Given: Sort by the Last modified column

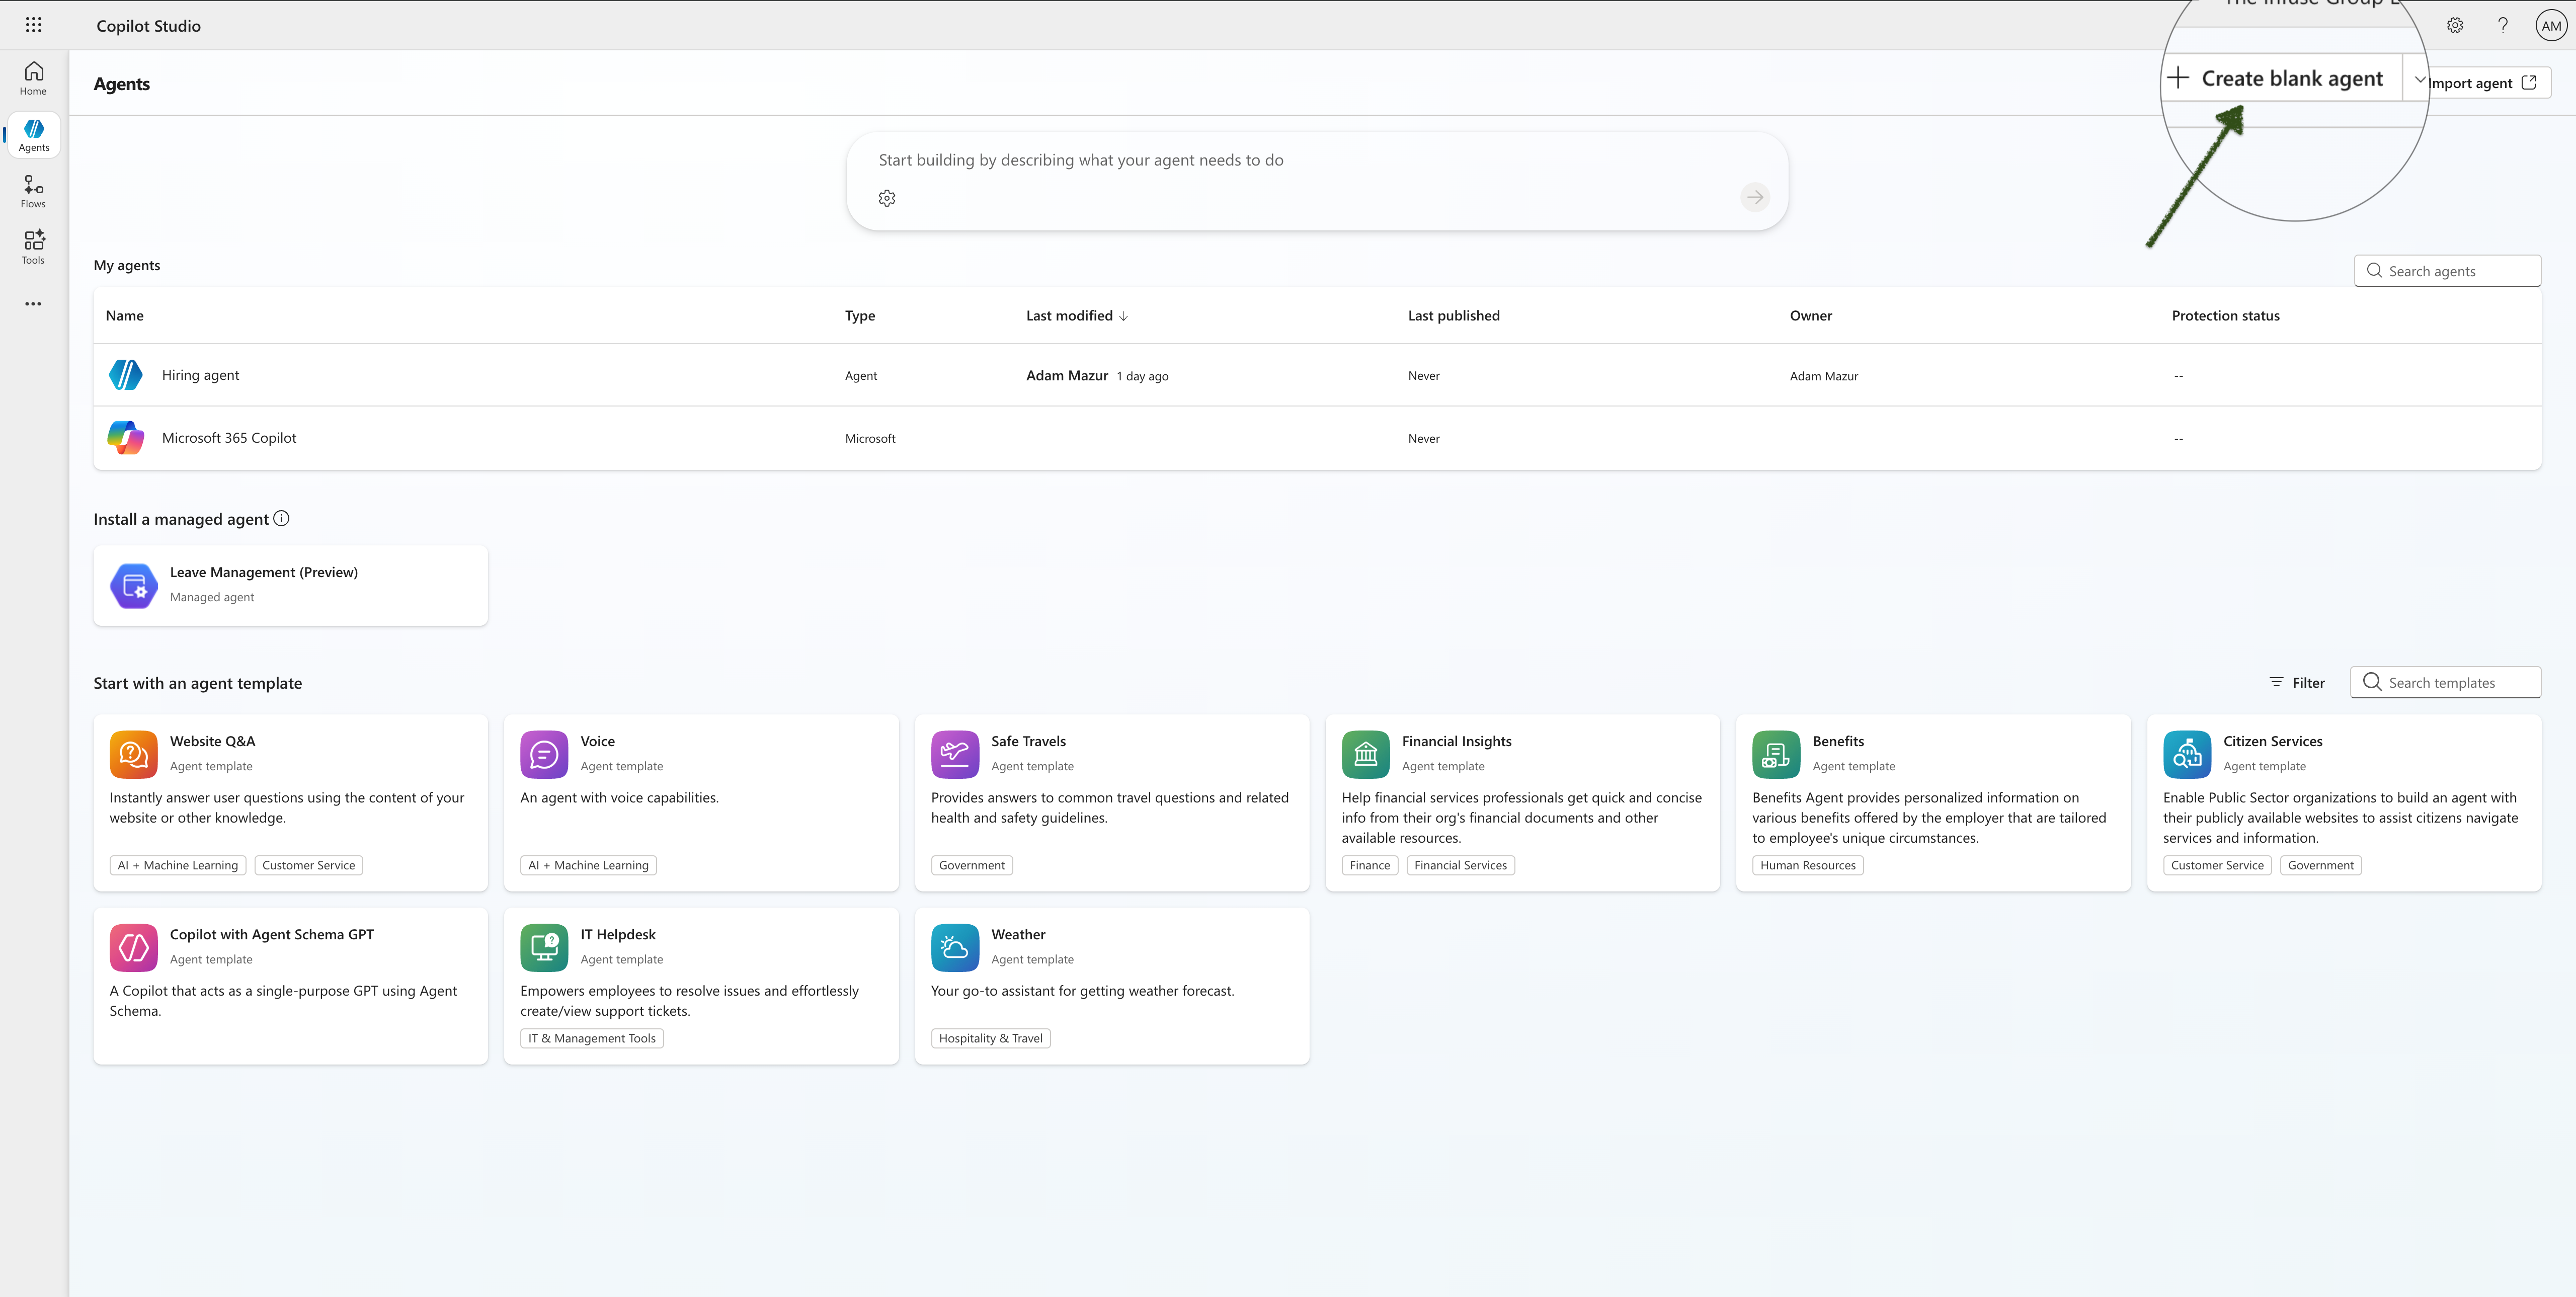Looking at the screenshot, I should click(1077, 316).
